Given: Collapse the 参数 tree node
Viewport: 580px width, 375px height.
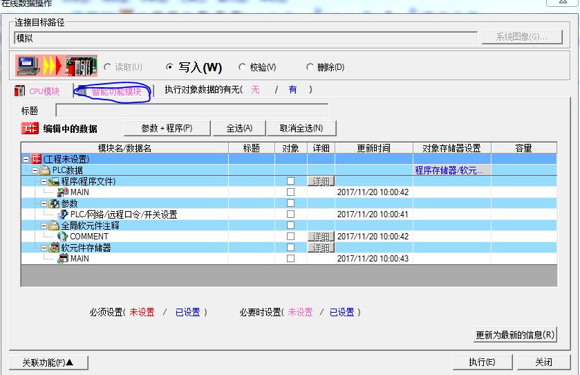Looking at the screenshot, I should [44, 203].
